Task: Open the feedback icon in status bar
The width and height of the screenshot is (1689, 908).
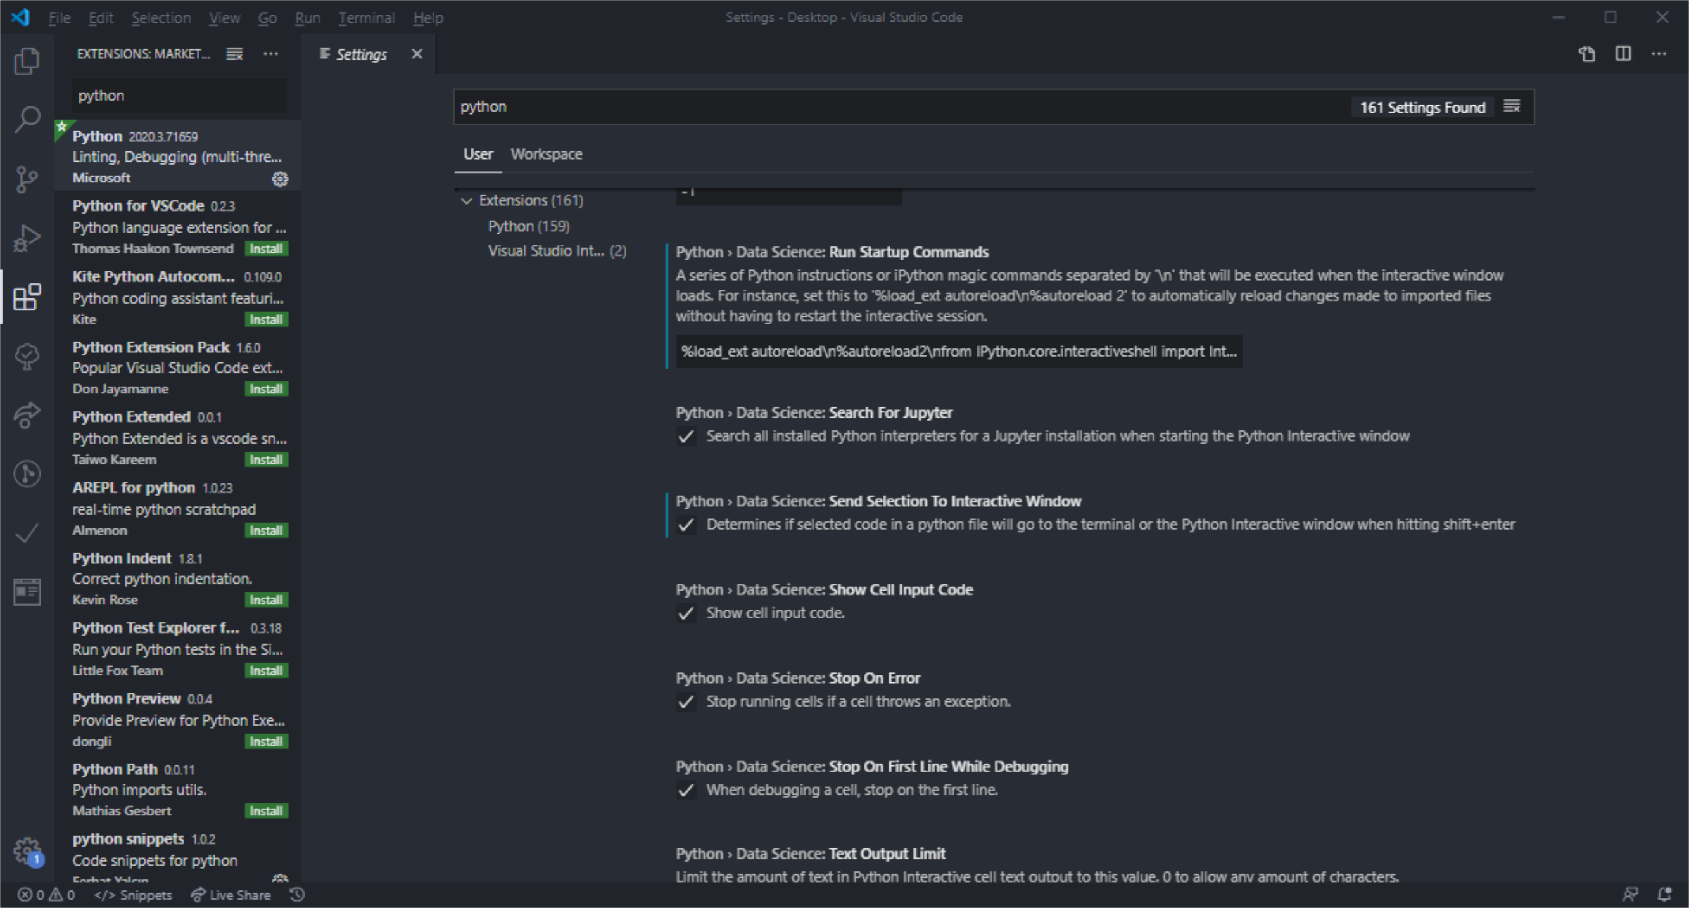Action: (x=1630, y=895)
